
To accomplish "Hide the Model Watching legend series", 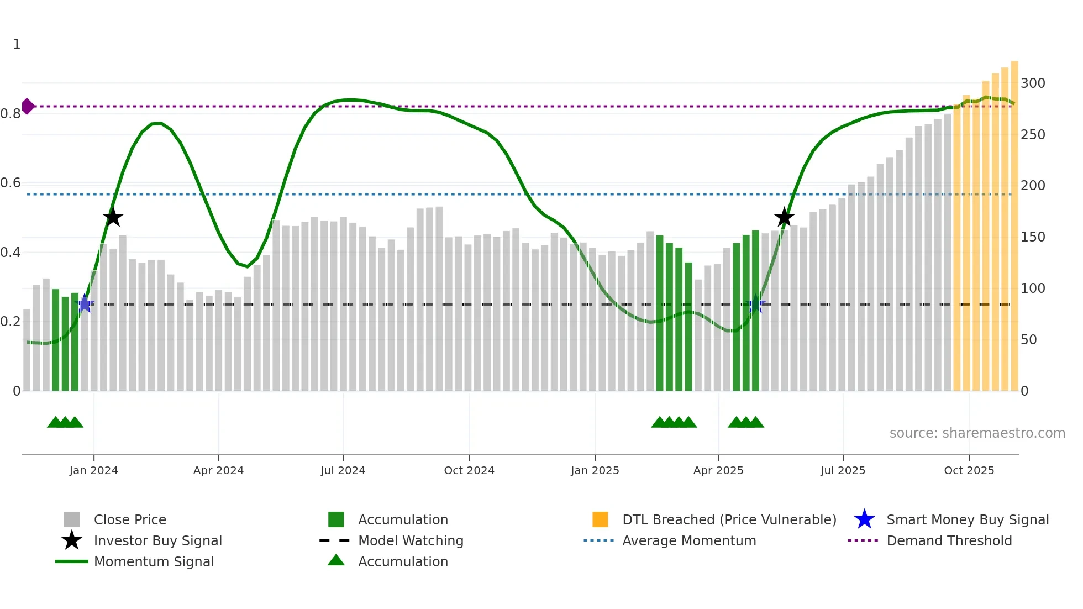I will click(411, 540).
